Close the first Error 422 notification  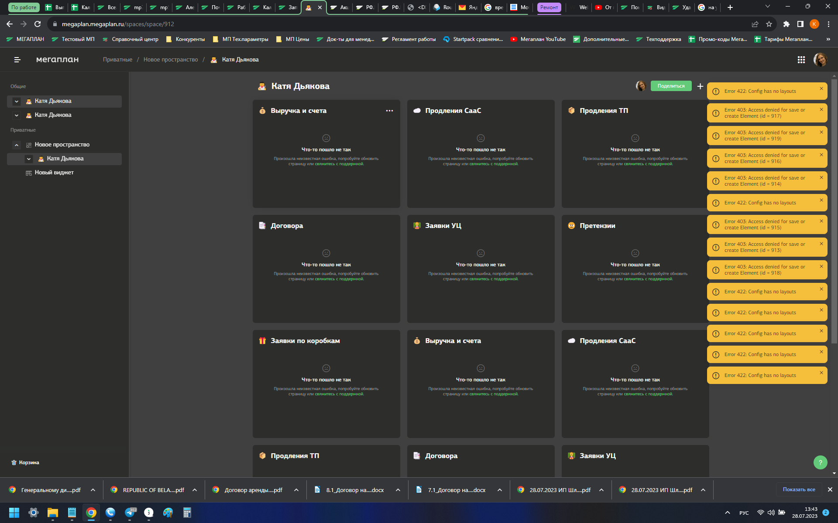821,88
